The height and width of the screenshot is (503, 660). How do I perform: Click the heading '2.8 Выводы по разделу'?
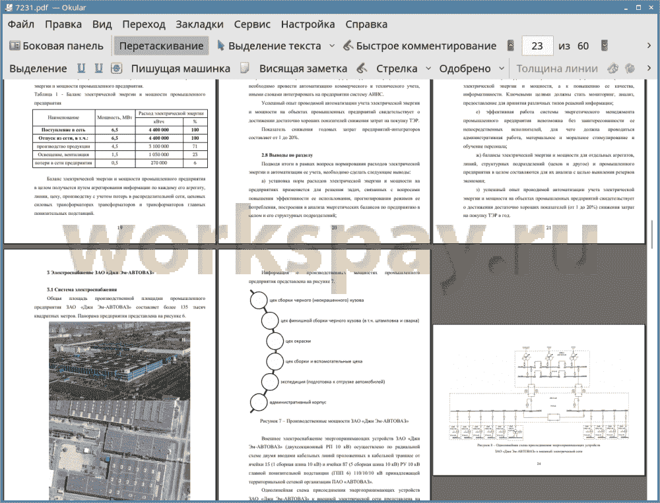pos(287,155)
